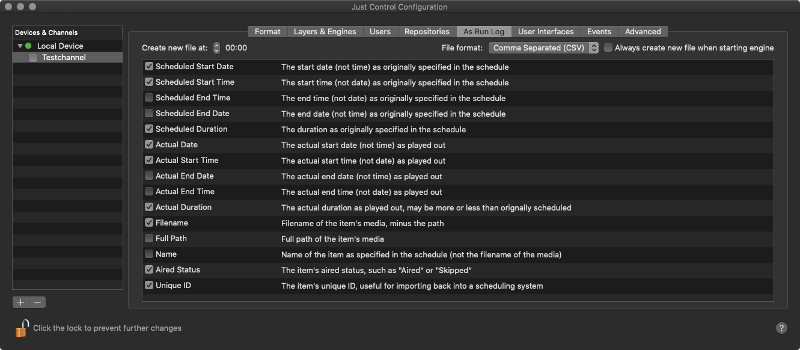
Task: Check Actual End Date
Action: 149,176
